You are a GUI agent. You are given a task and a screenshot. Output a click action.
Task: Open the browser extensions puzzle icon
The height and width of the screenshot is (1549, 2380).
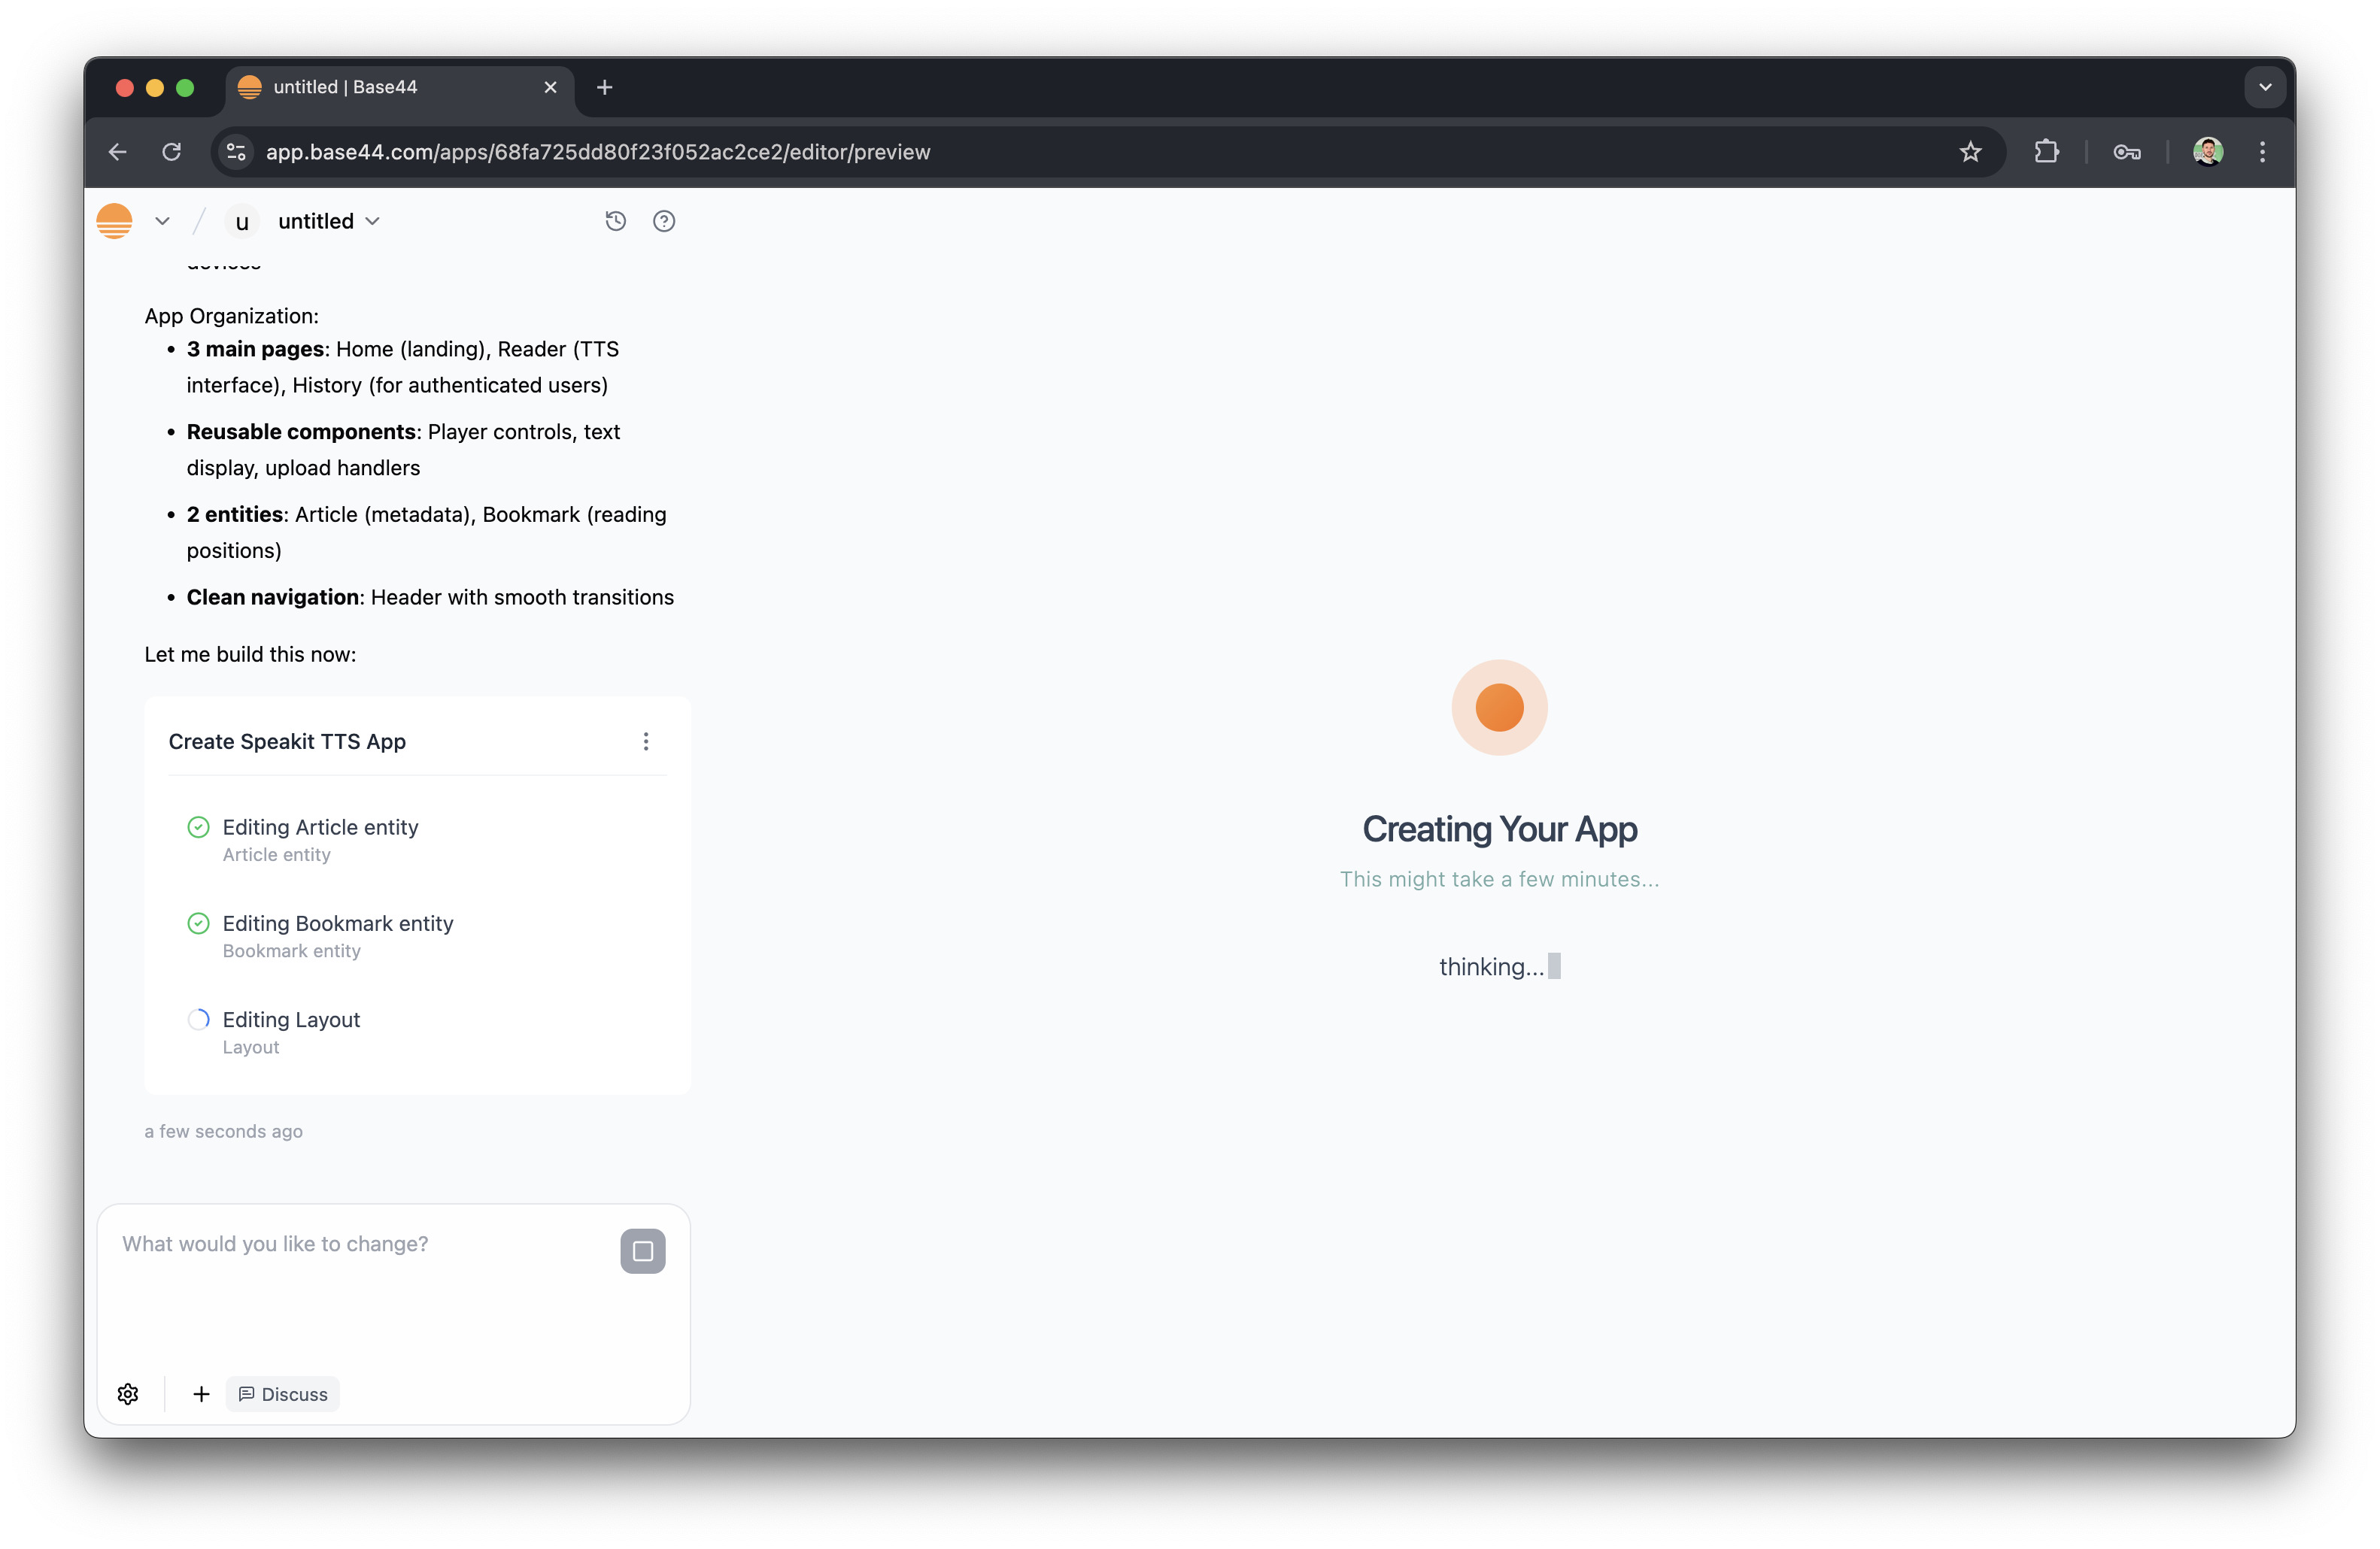[x=2046, y=152]
